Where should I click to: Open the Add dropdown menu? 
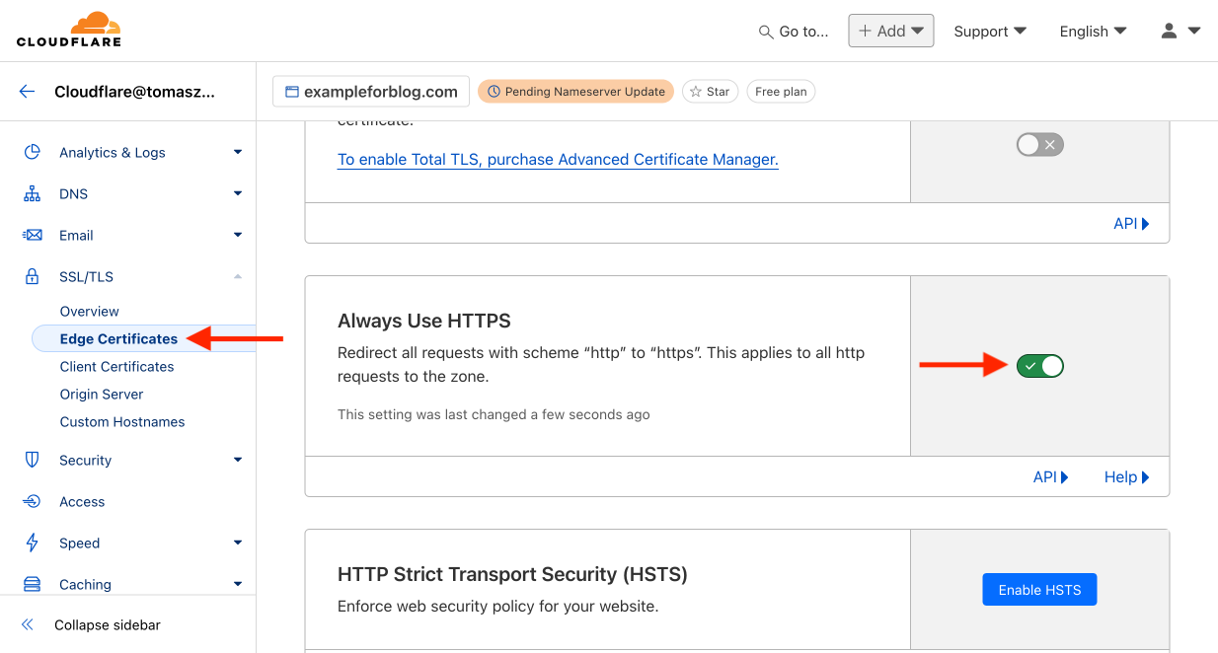click(890, 31)
